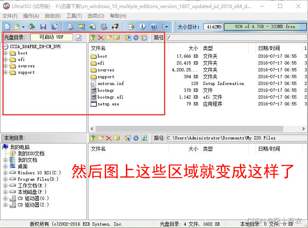
Task: Click left arrow of horizontal scrollbar
Action: (x=92, y=129)
